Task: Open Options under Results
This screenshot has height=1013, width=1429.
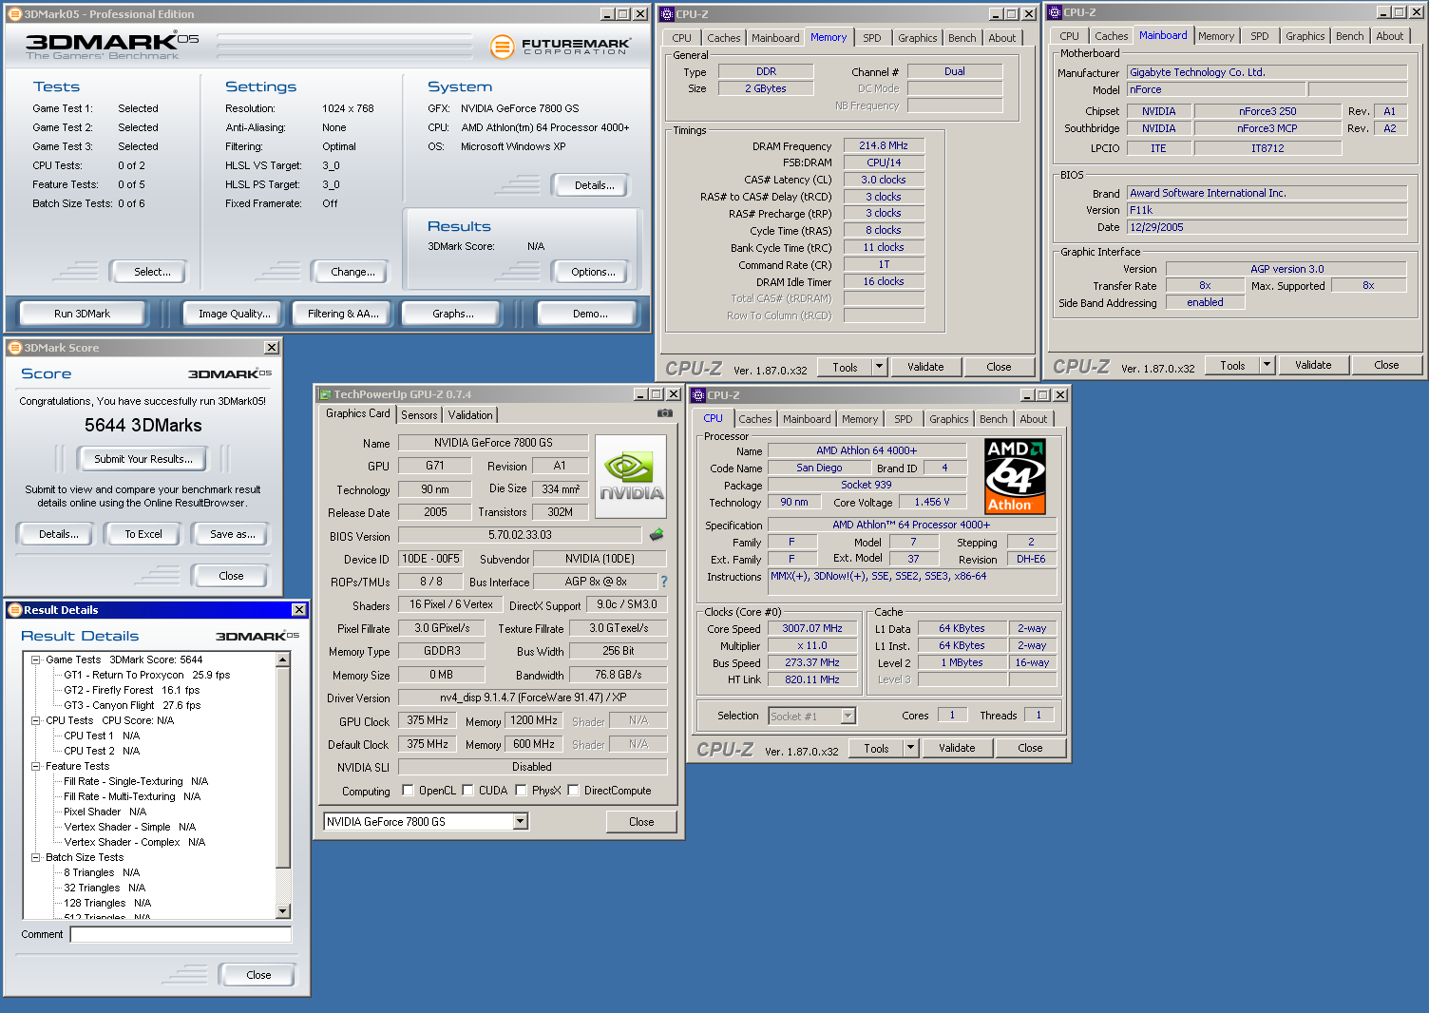Action: click(593, 272)
